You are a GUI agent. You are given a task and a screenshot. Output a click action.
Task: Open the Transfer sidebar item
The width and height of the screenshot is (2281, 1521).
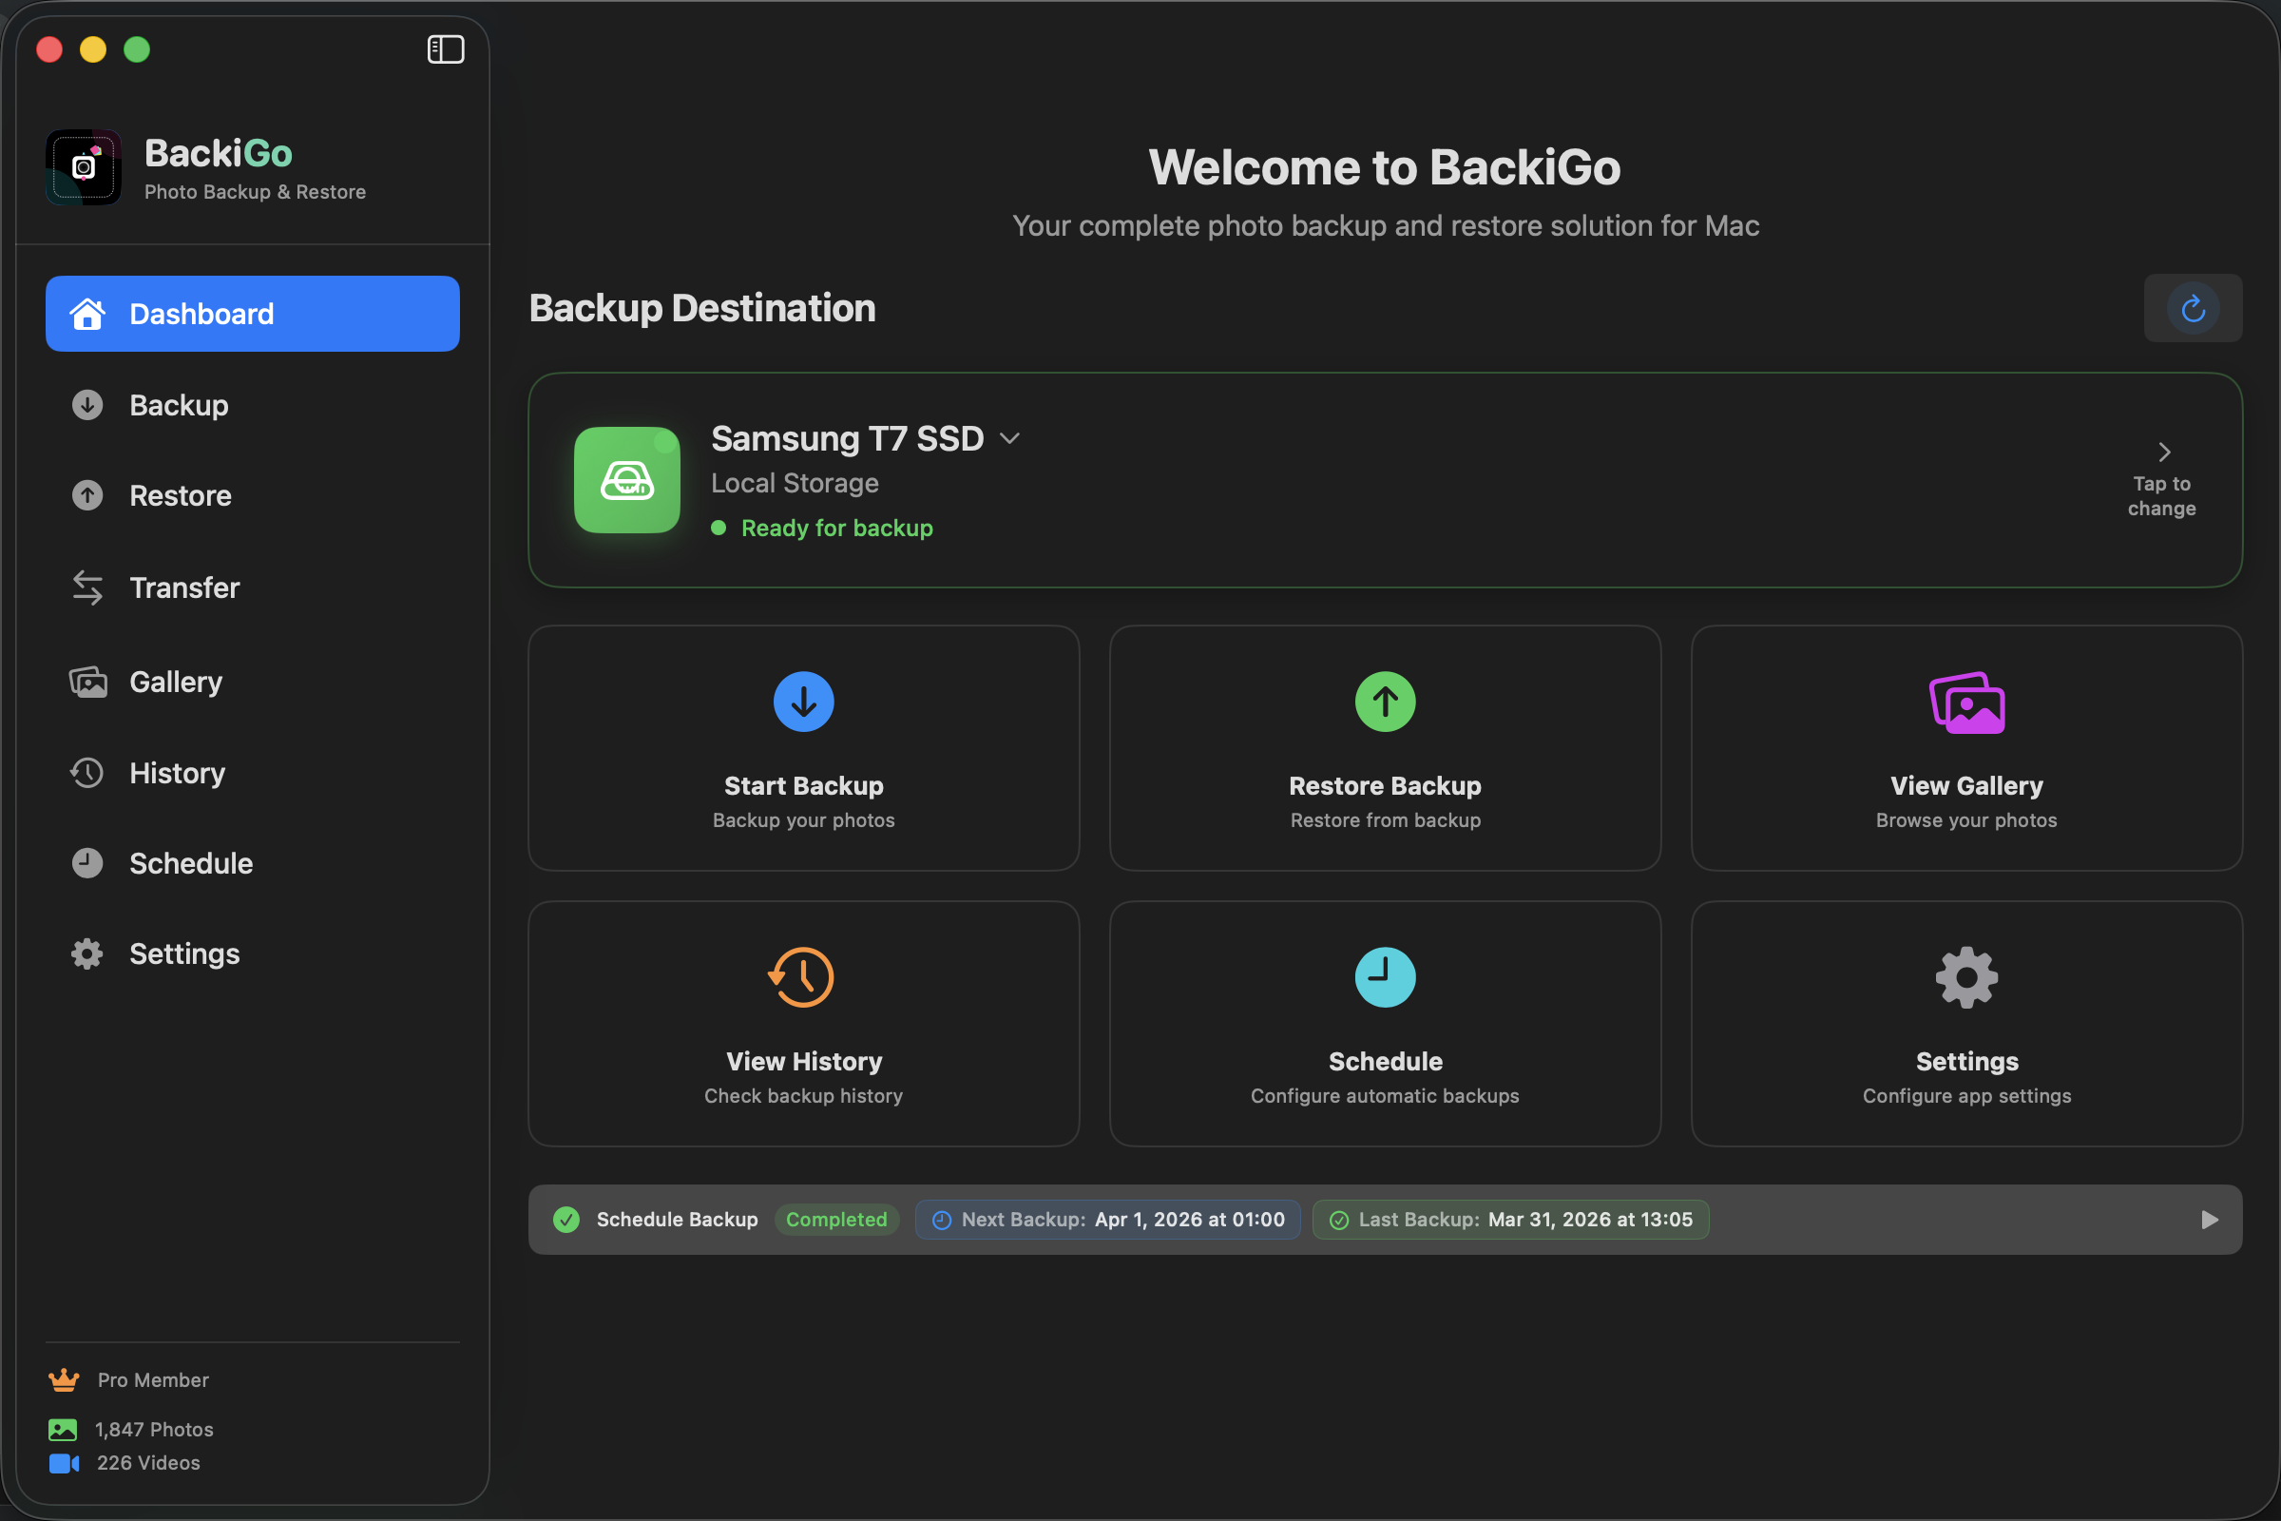coord(184,587)
